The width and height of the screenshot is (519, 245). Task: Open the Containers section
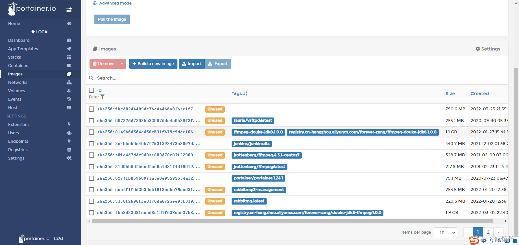coord(19,65)
